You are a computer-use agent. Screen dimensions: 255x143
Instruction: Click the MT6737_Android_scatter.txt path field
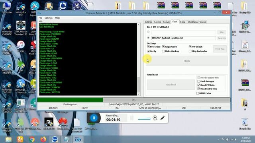184,38
